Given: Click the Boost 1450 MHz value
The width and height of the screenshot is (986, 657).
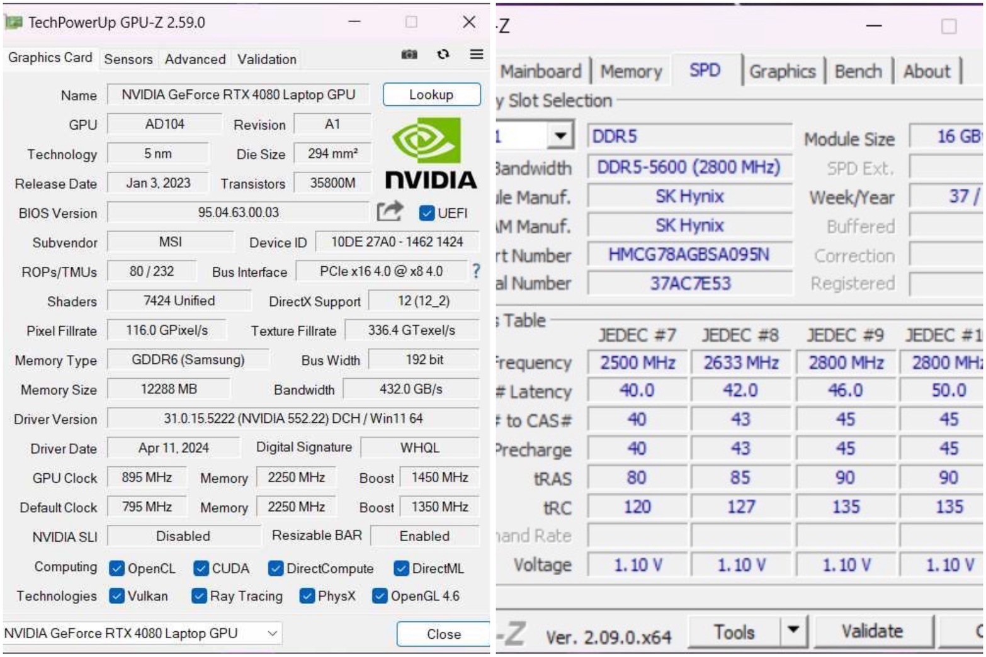Looking at the screenshot, I should coord(439,477).
